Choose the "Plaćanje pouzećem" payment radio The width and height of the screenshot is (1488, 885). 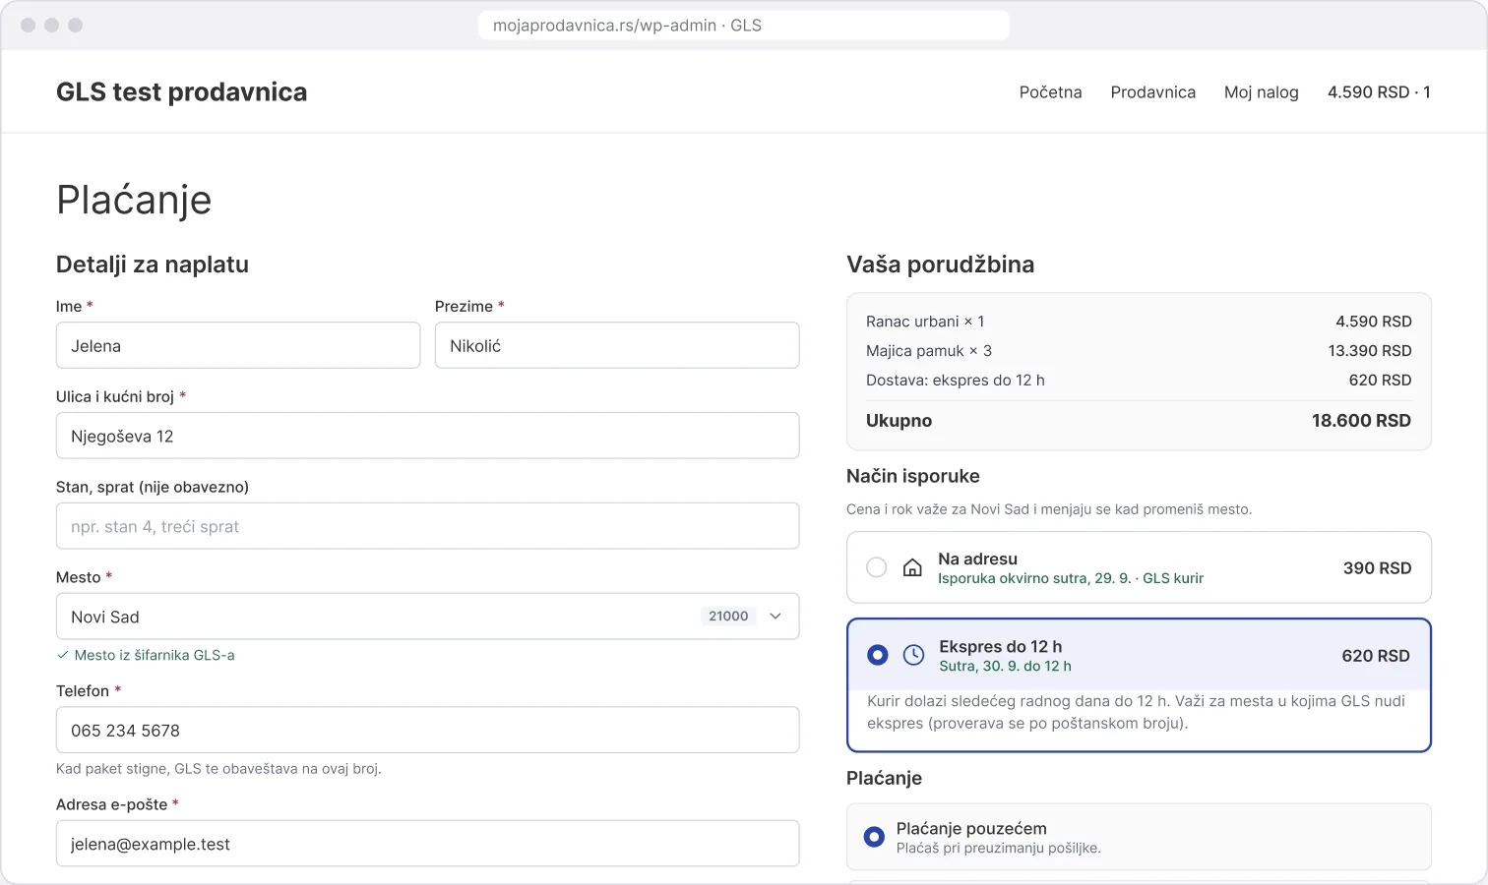tap(874, 837)
